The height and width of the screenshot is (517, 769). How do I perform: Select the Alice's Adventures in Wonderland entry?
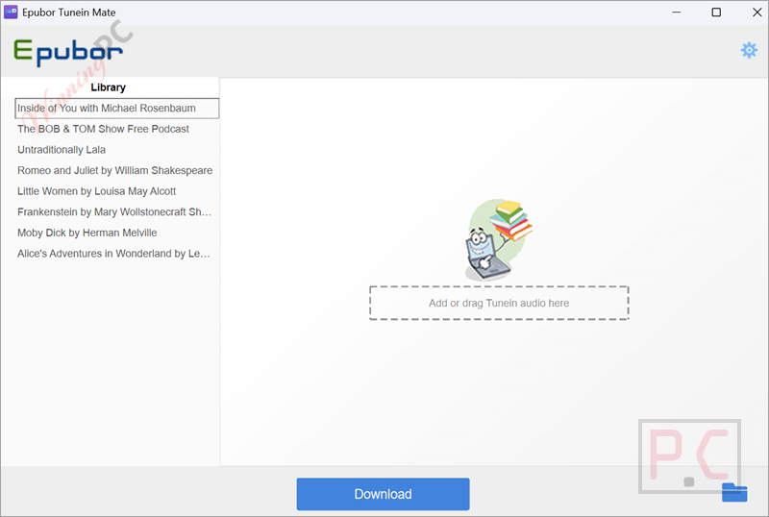pos(116,254)
